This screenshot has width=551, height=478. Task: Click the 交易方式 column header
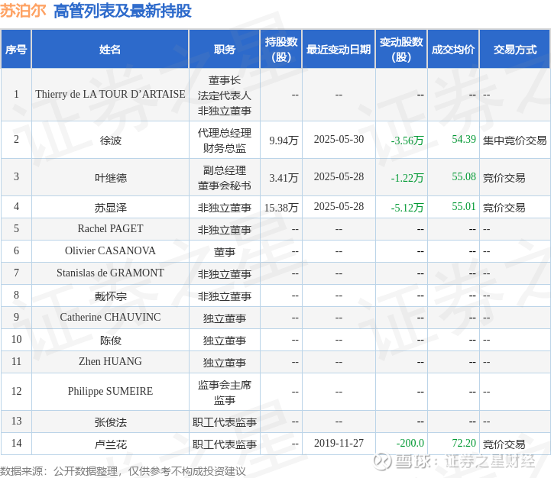(515, 49)
